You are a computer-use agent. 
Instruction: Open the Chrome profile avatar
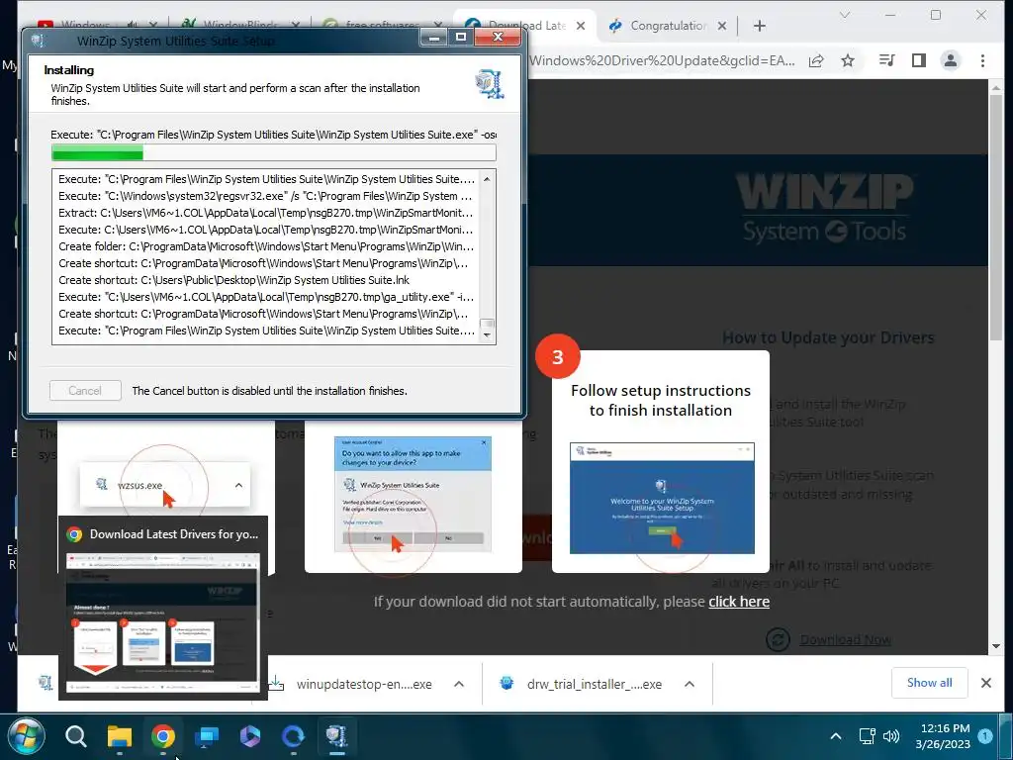coord(951,60)
